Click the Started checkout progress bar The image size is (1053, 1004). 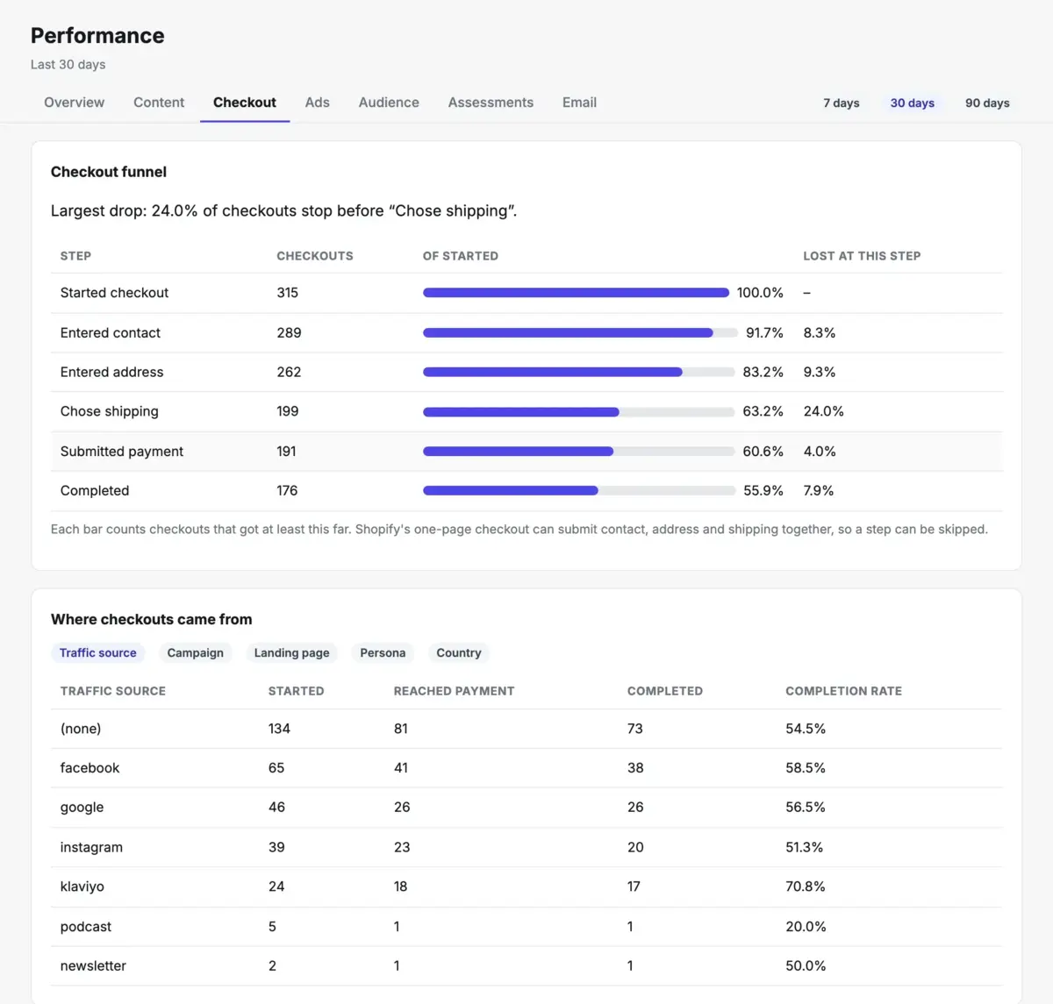(576, 293)
